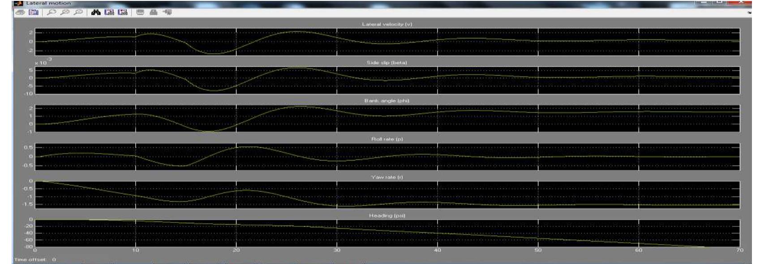
Task: Toggle the Floating scope icon
Action: (140, 13)
